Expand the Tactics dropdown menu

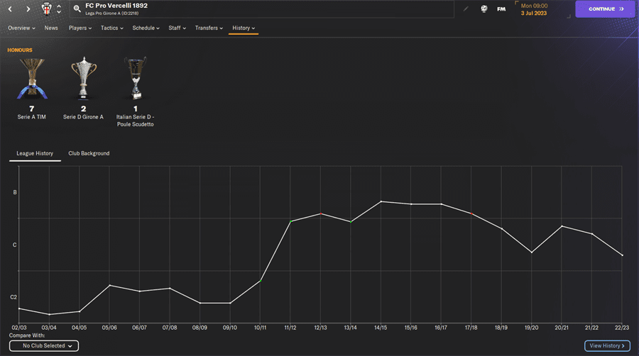[111, 28]
